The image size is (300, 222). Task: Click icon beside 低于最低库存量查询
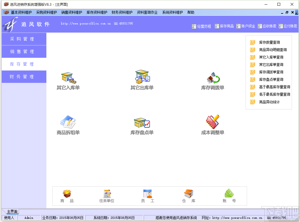[252, 95]
